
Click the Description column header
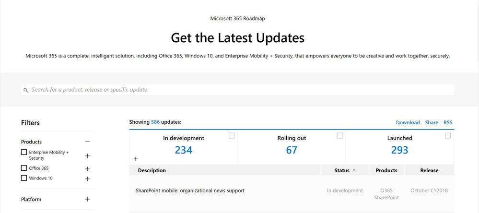(152, 170)
